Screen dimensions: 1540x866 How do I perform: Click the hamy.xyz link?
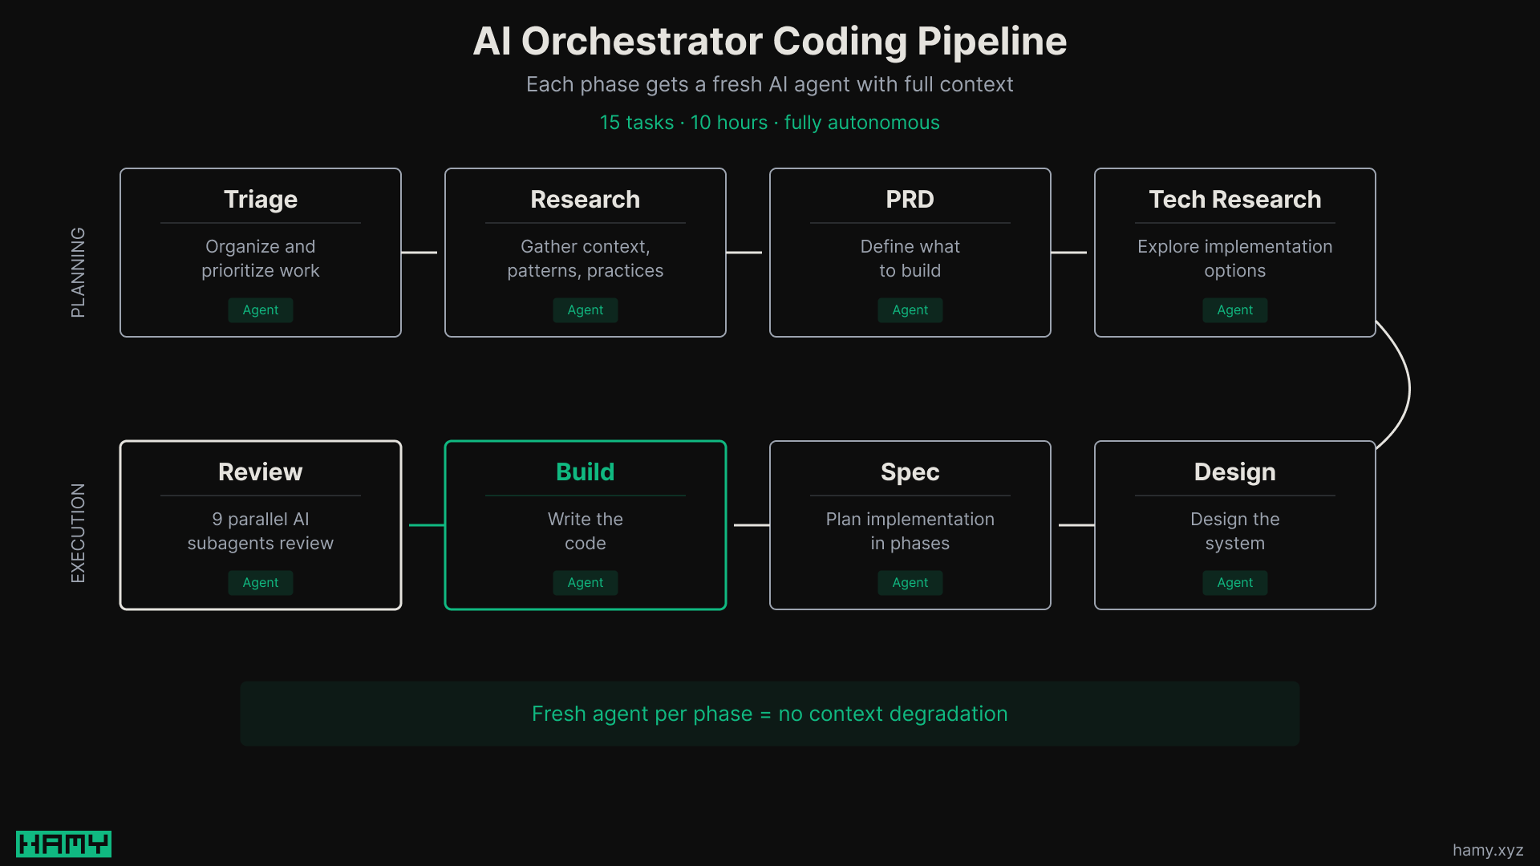tap(1489, 850)
